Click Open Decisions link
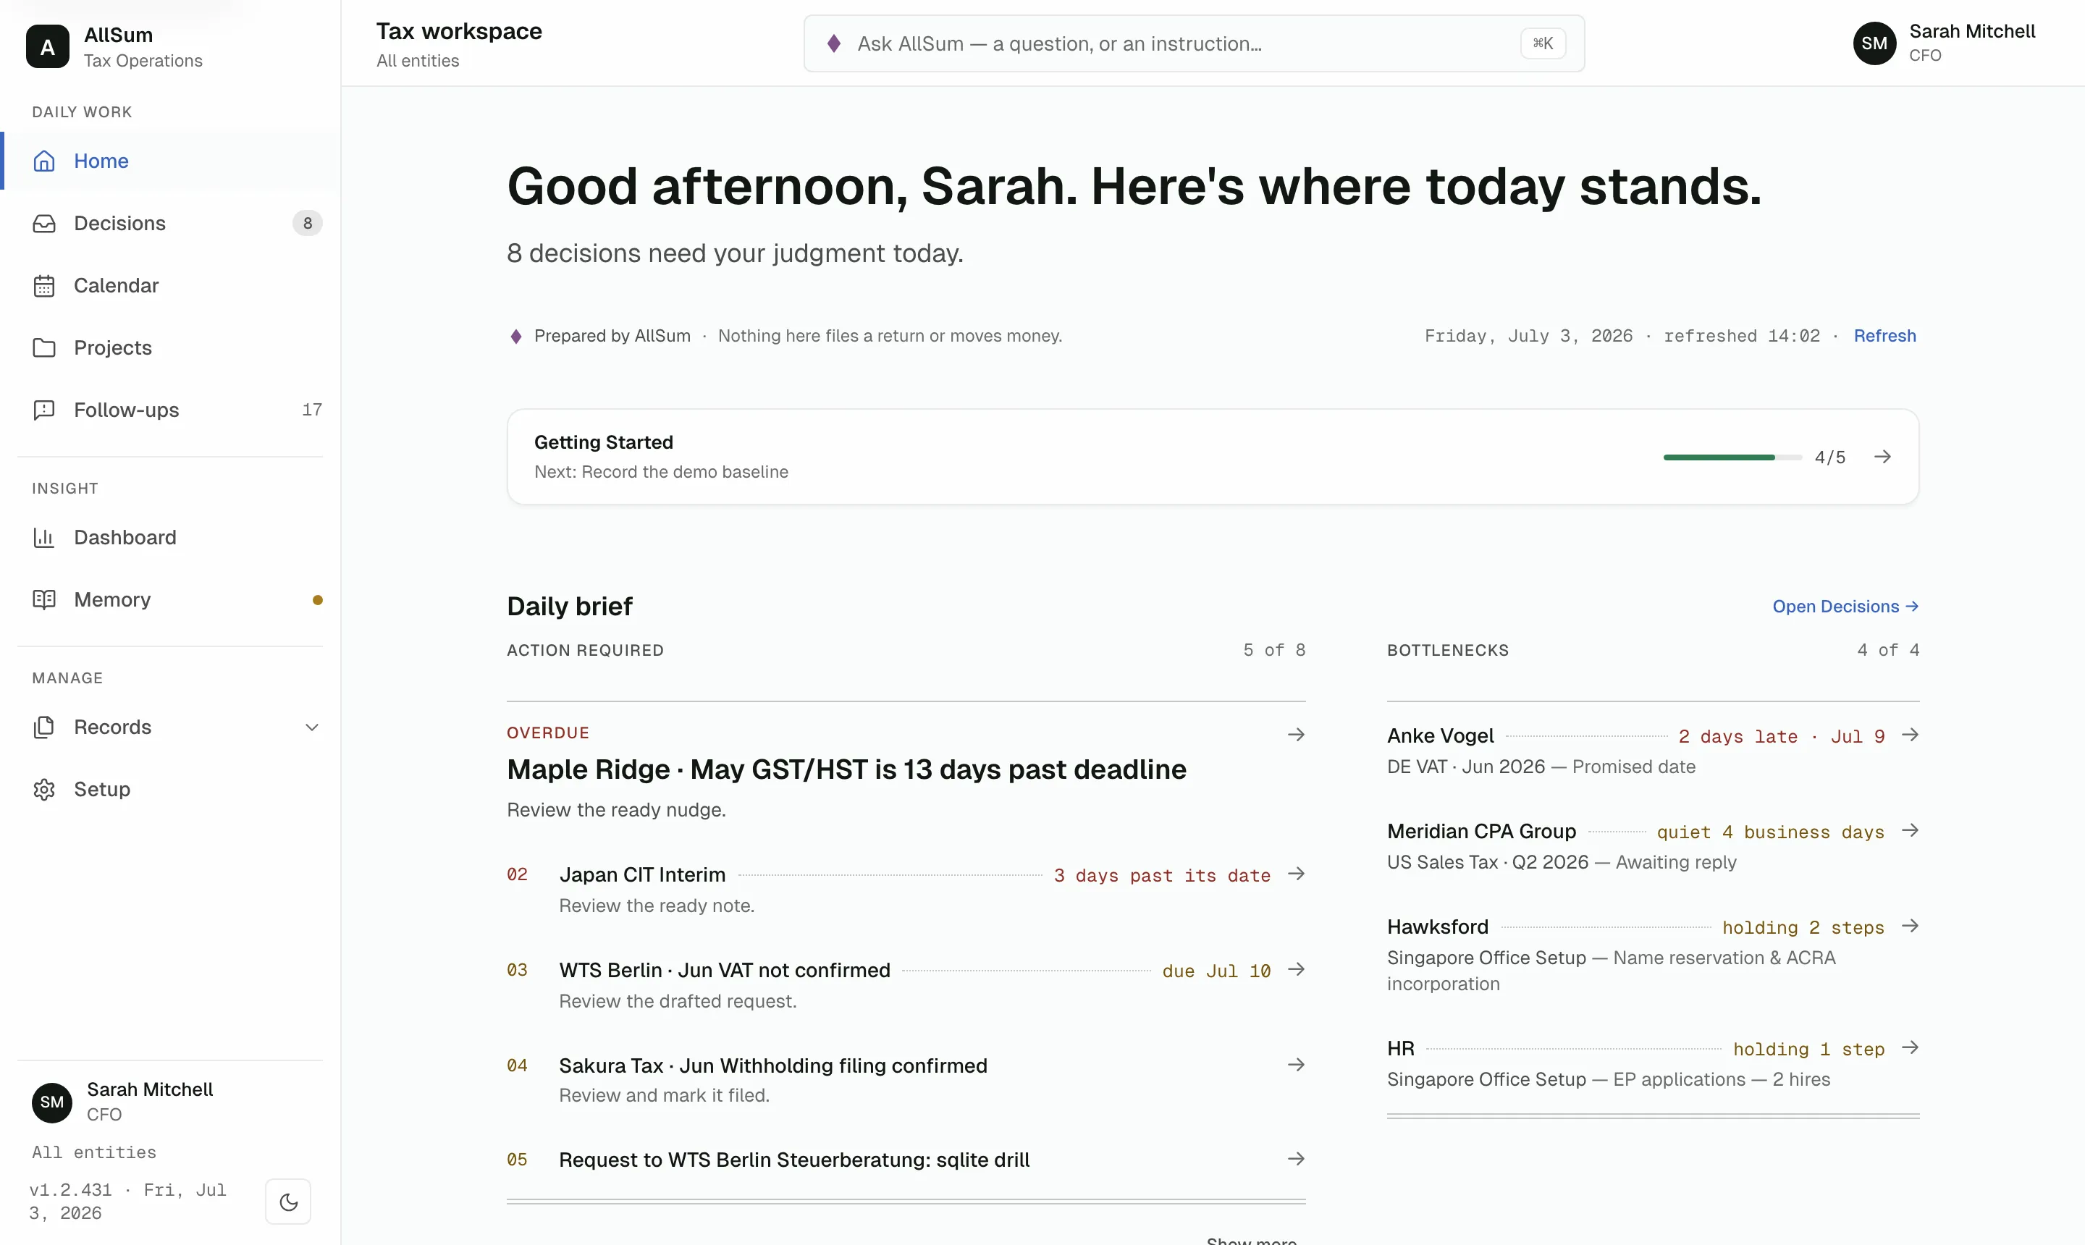2085x1245 pixels. coord(1845,607)
